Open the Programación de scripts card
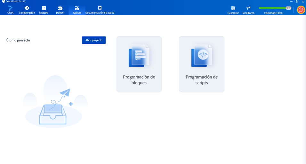This screenshot has height=164, width=306. [x=202, y=64]
